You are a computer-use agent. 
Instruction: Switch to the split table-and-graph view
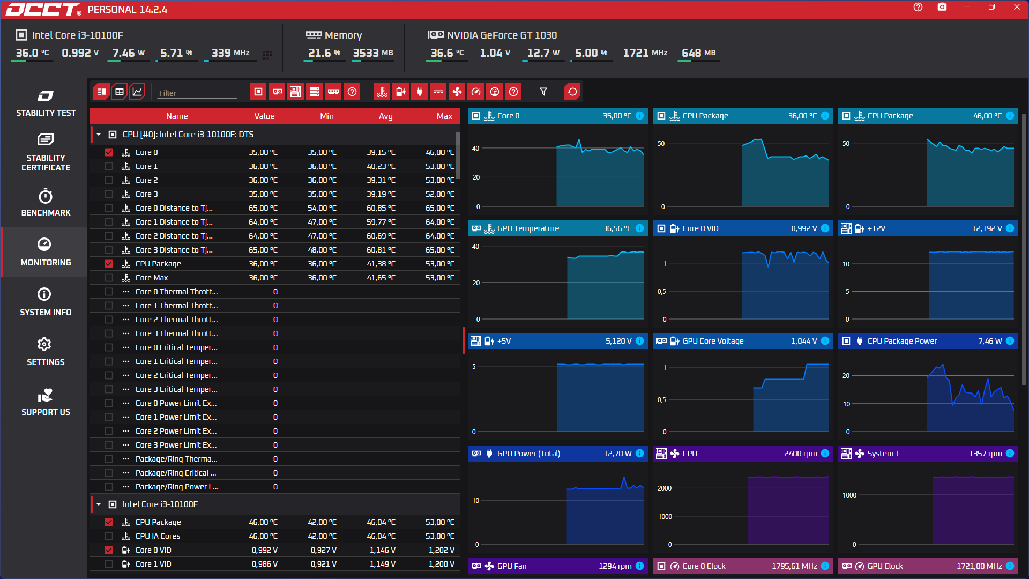(x=101, y=92)
